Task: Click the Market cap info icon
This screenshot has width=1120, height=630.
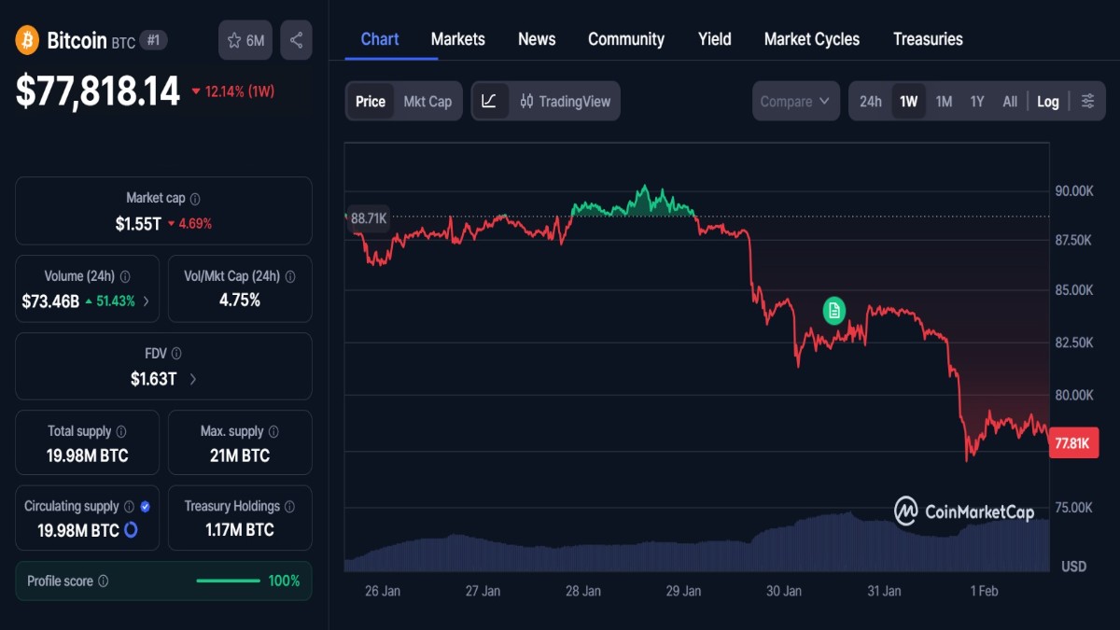Action: 194,198
